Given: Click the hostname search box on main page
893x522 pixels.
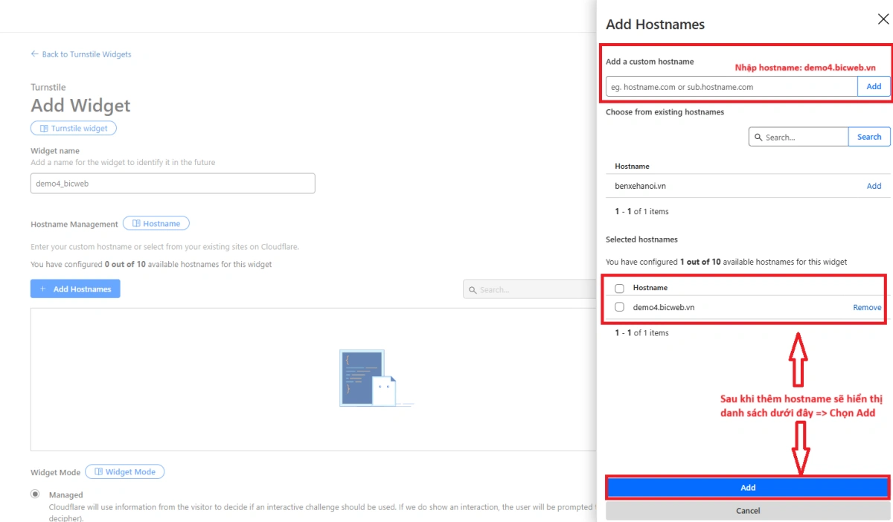Looking at the screenshot, I should [x=530, y=289].
